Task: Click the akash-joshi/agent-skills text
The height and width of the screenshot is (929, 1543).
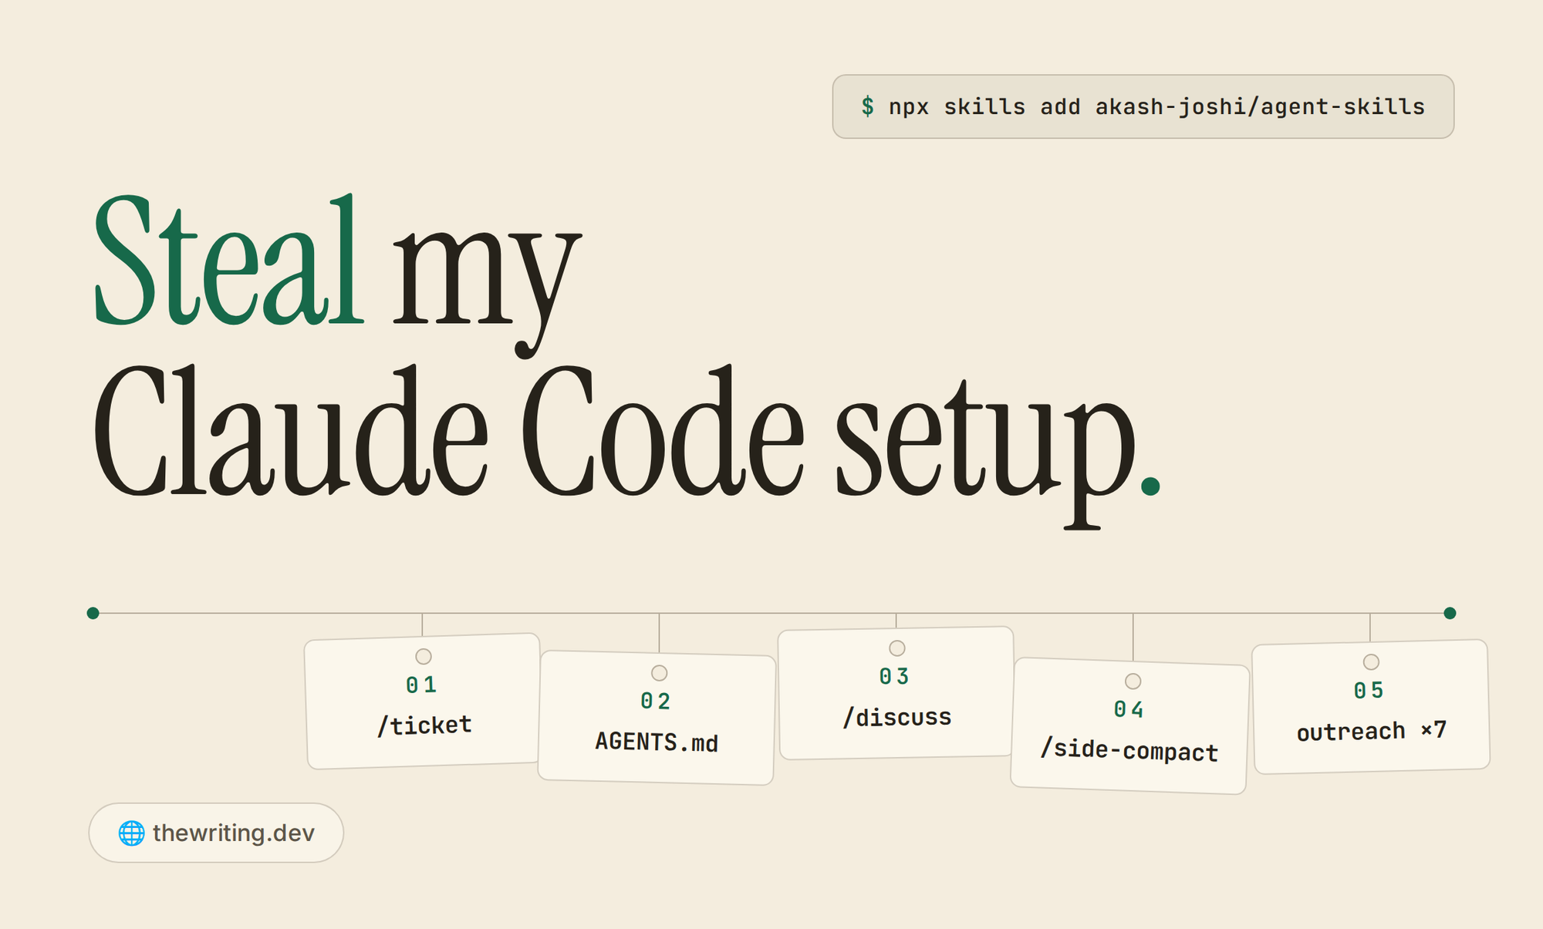Action: click(1260, 106)
